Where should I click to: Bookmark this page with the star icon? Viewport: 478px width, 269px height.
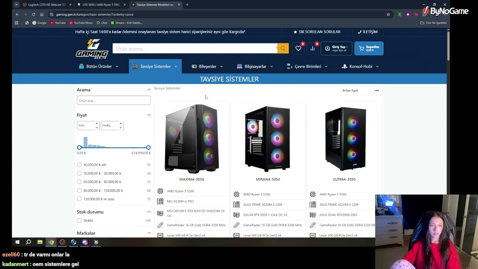click(x=388, y=15)
